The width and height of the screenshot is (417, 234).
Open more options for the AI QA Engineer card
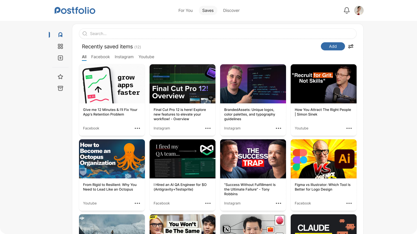pyautogui.click(x=208, y=203)
